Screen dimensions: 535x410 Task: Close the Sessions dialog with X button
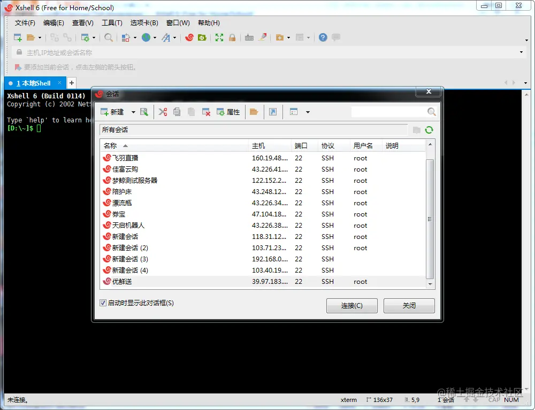tap(429, 91)
